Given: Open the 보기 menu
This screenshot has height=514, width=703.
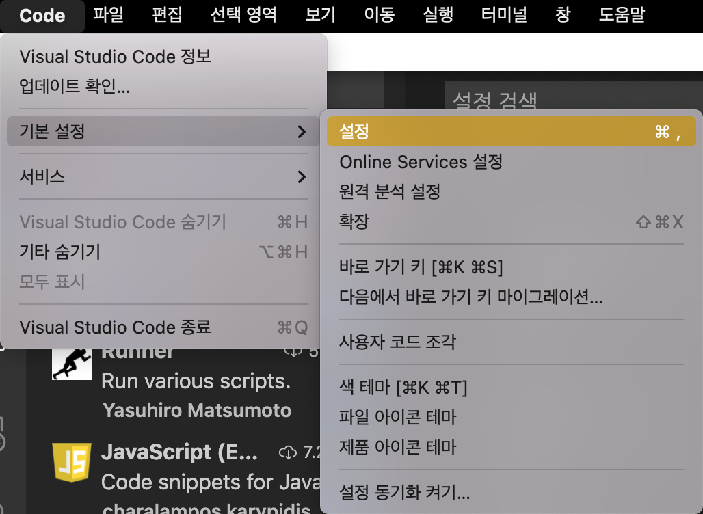Looking at the screenshot, I should pos(320,15).
